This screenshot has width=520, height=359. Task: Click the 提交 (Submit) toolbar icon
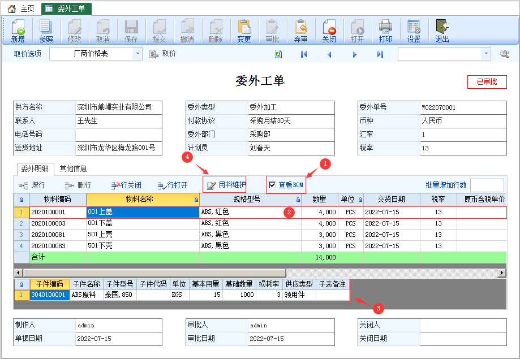point(159,31)
